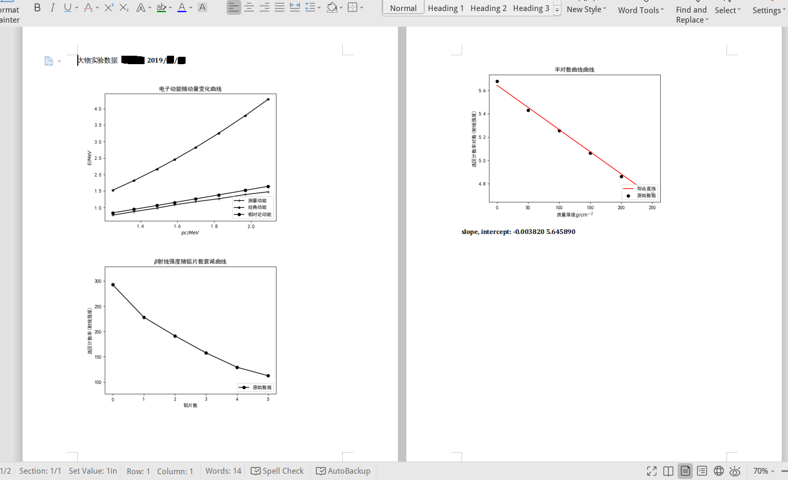Viewport: 788px width, 480px height.
Task: Apply paragraph shading fill
Action: (x=332, y=7)
